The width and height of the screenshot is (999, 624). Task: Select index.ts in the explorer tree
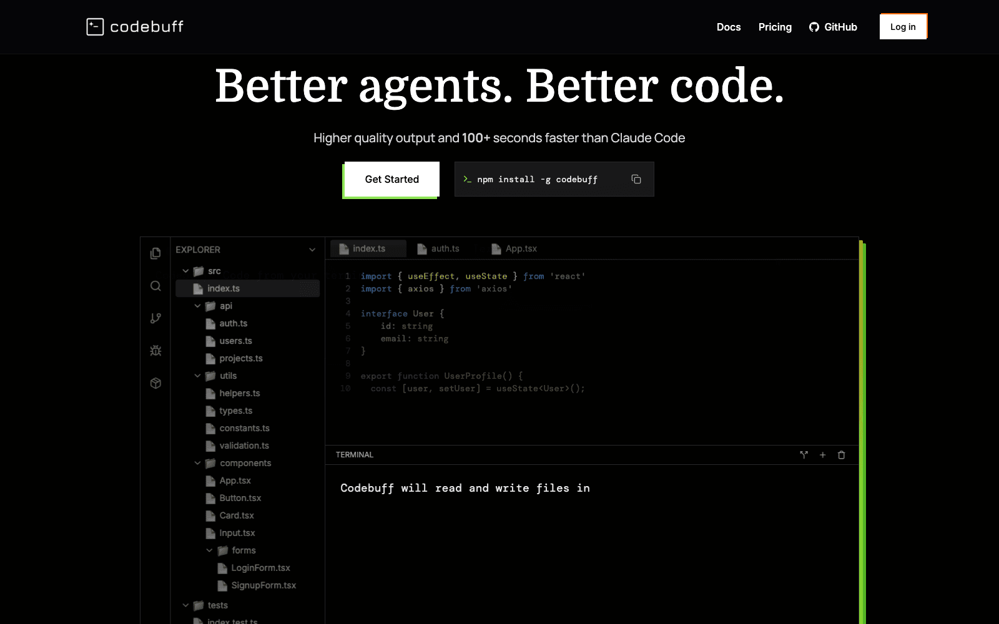pos(247,288)
